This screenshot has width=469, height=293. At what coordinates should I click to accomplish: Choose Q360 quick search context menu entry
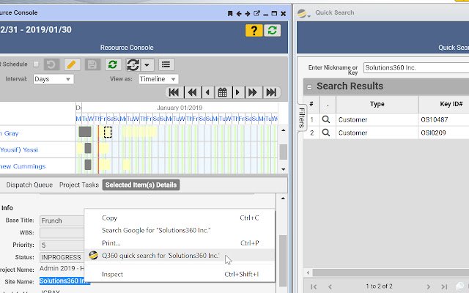coord(180,256)
